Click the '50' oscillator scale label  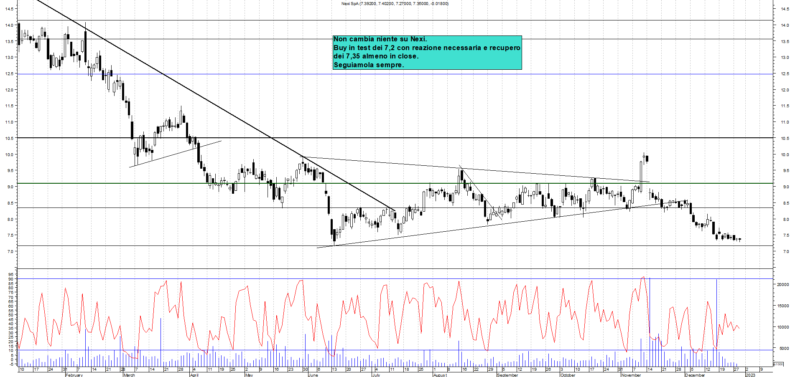click(10, 315)
